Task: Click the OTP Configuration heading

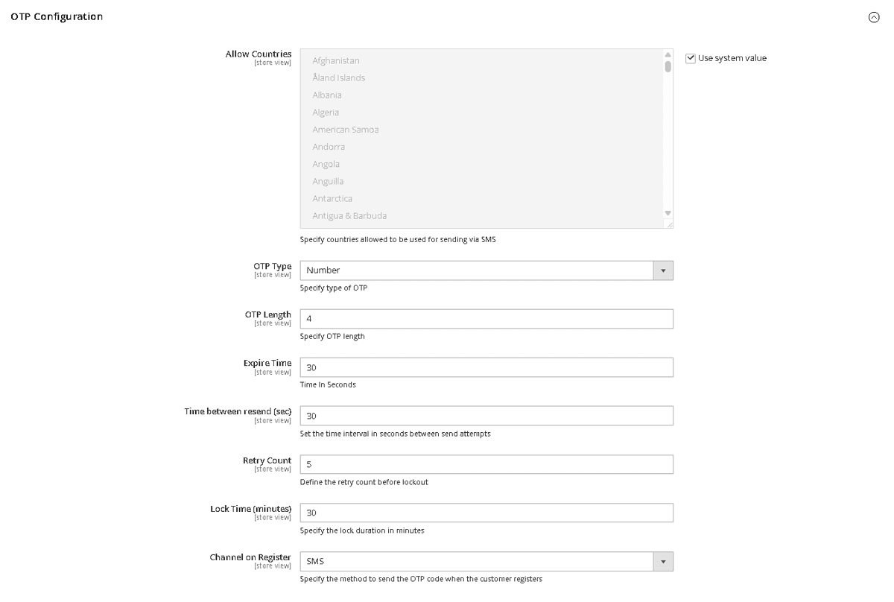Action: pos(56,16)
